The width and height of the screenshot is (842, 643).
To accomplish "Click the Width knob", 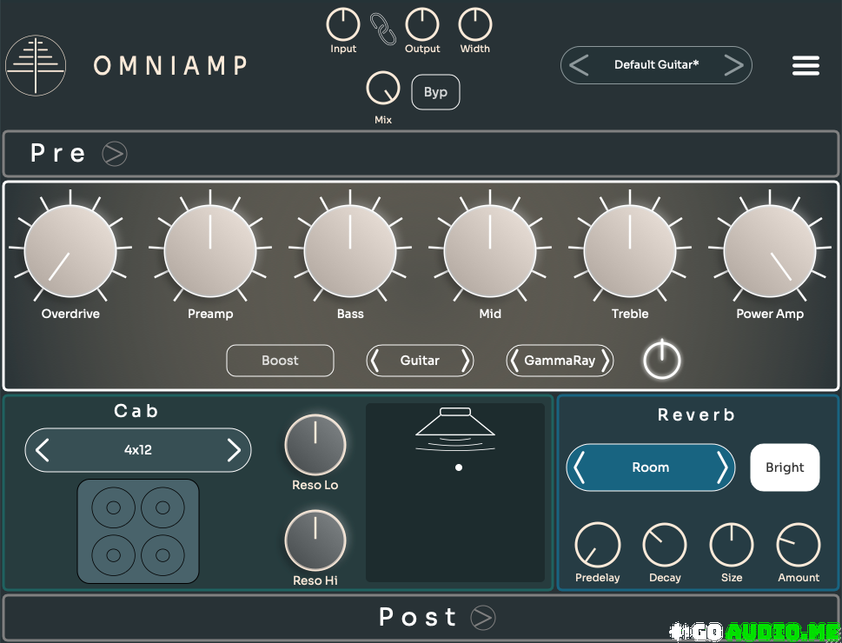I will [474, 24].
